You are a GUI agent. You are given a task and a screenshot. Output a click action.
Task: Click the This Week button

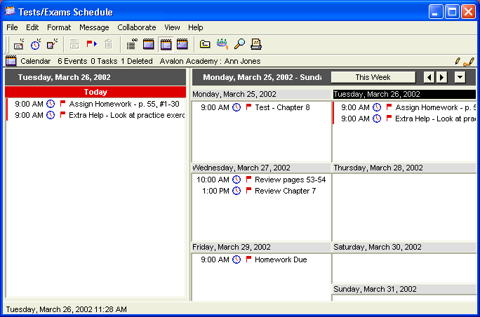[x=373, y=77]
